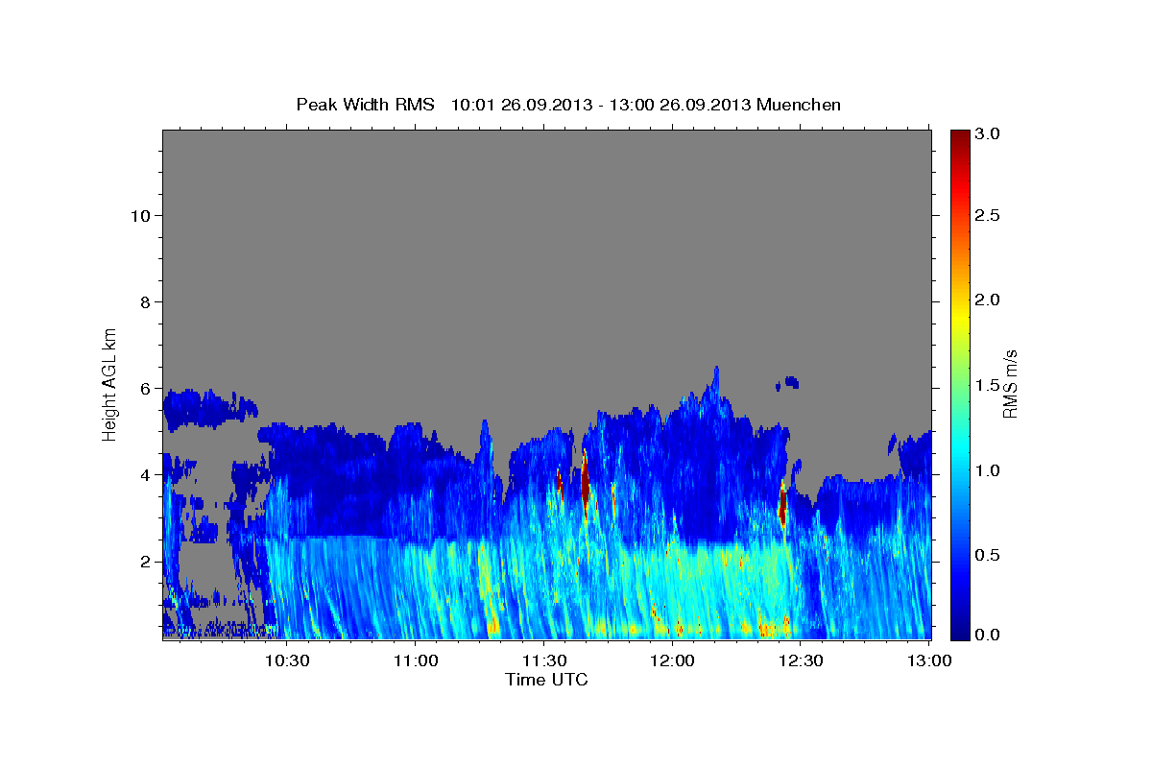Click the plot title "Peak Width RMS"
Image resolution: width=1152 pixels, height=768 pixels.
pyautogui.click(x=366, y=104)
